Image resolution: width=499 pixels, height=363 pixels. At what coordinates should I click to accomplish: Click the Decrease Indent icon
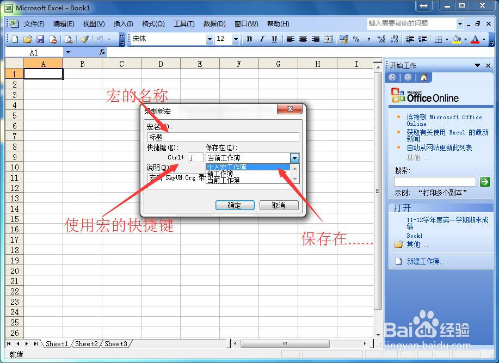point(410,39)
